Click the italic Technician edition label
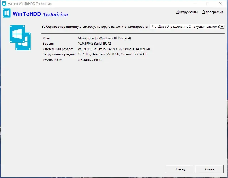Image resolution: width=228 pixels, height=178 pixels. click(55, 14)
